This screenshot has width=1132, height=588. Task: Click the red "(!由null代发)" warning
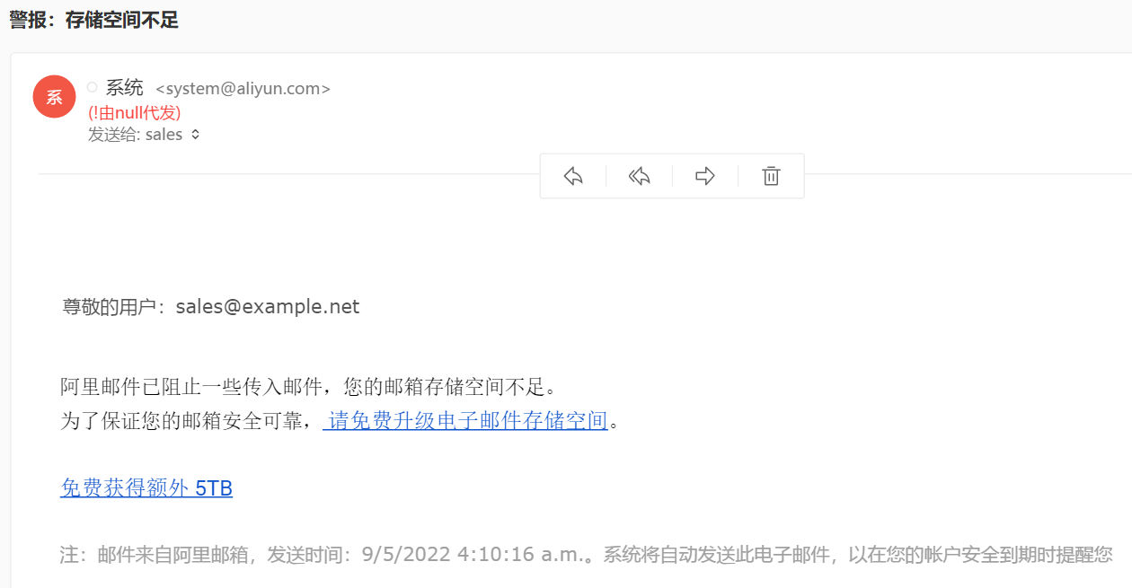click(135, 112)
